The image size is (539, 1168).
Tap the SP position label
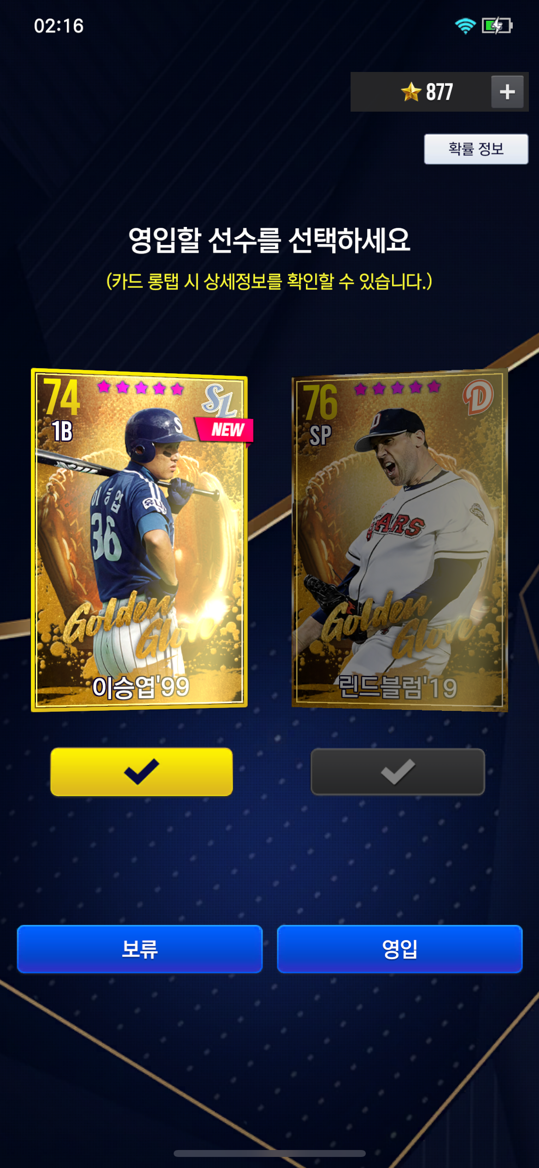(320, 435)
